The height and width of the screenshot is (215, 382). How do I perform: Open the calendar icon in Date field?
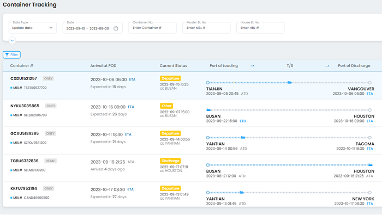click(x=116, y=28)
